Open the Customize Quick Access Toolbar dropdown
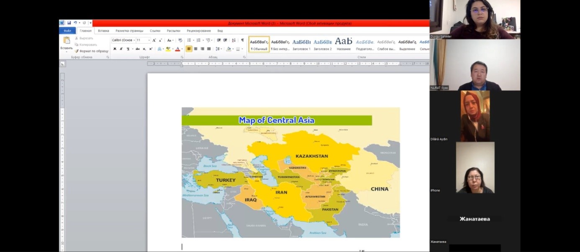 (90, 23)
